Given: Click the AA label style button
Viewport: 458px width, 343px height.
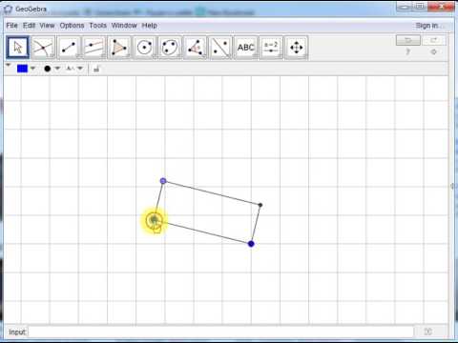Looking at the screenshot, I should click(71, 68).
